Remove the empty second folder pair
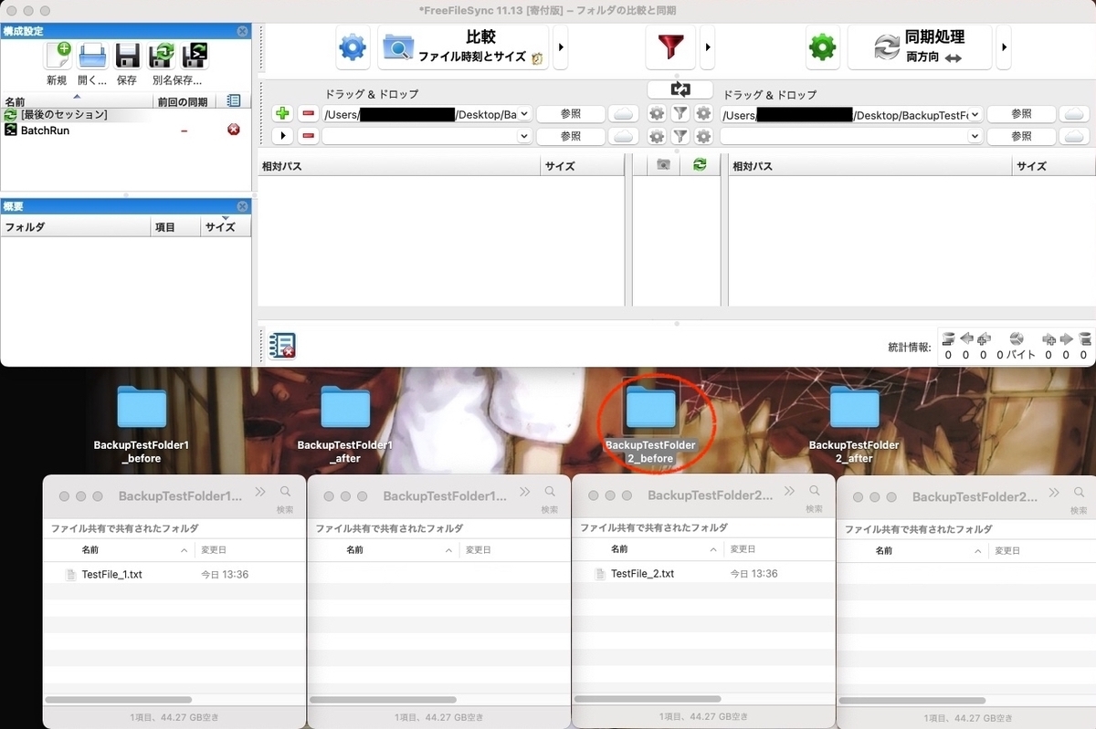Image resolution: width=1096 pixels, height=729 pixels. coord(309,136)
